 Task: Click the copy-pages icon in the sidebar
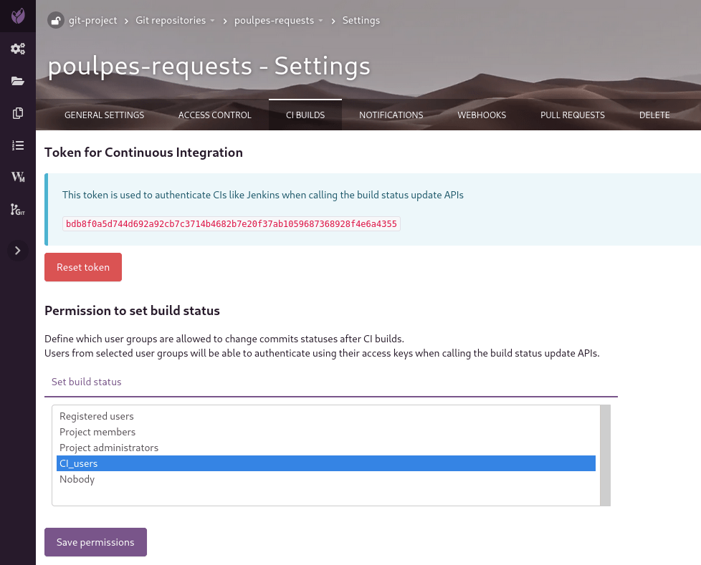[x=18, y=113]
